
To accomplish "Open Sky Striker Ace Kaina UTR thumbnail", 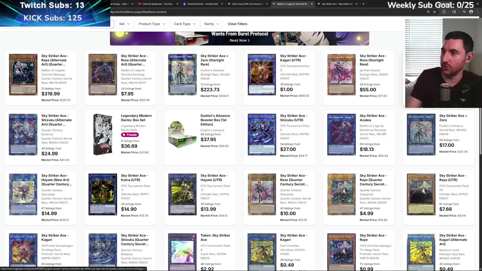I will 103,194.
